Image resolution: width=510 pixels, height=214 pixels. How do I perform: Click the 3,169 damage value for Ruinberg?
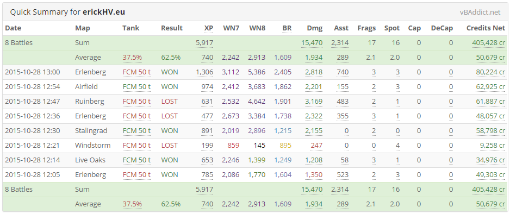point(314,102)
